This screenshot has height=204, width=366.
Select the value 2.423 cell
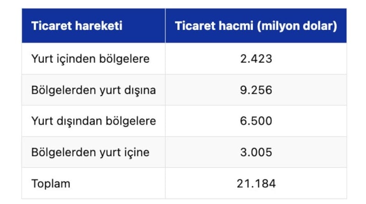[256, 59]
